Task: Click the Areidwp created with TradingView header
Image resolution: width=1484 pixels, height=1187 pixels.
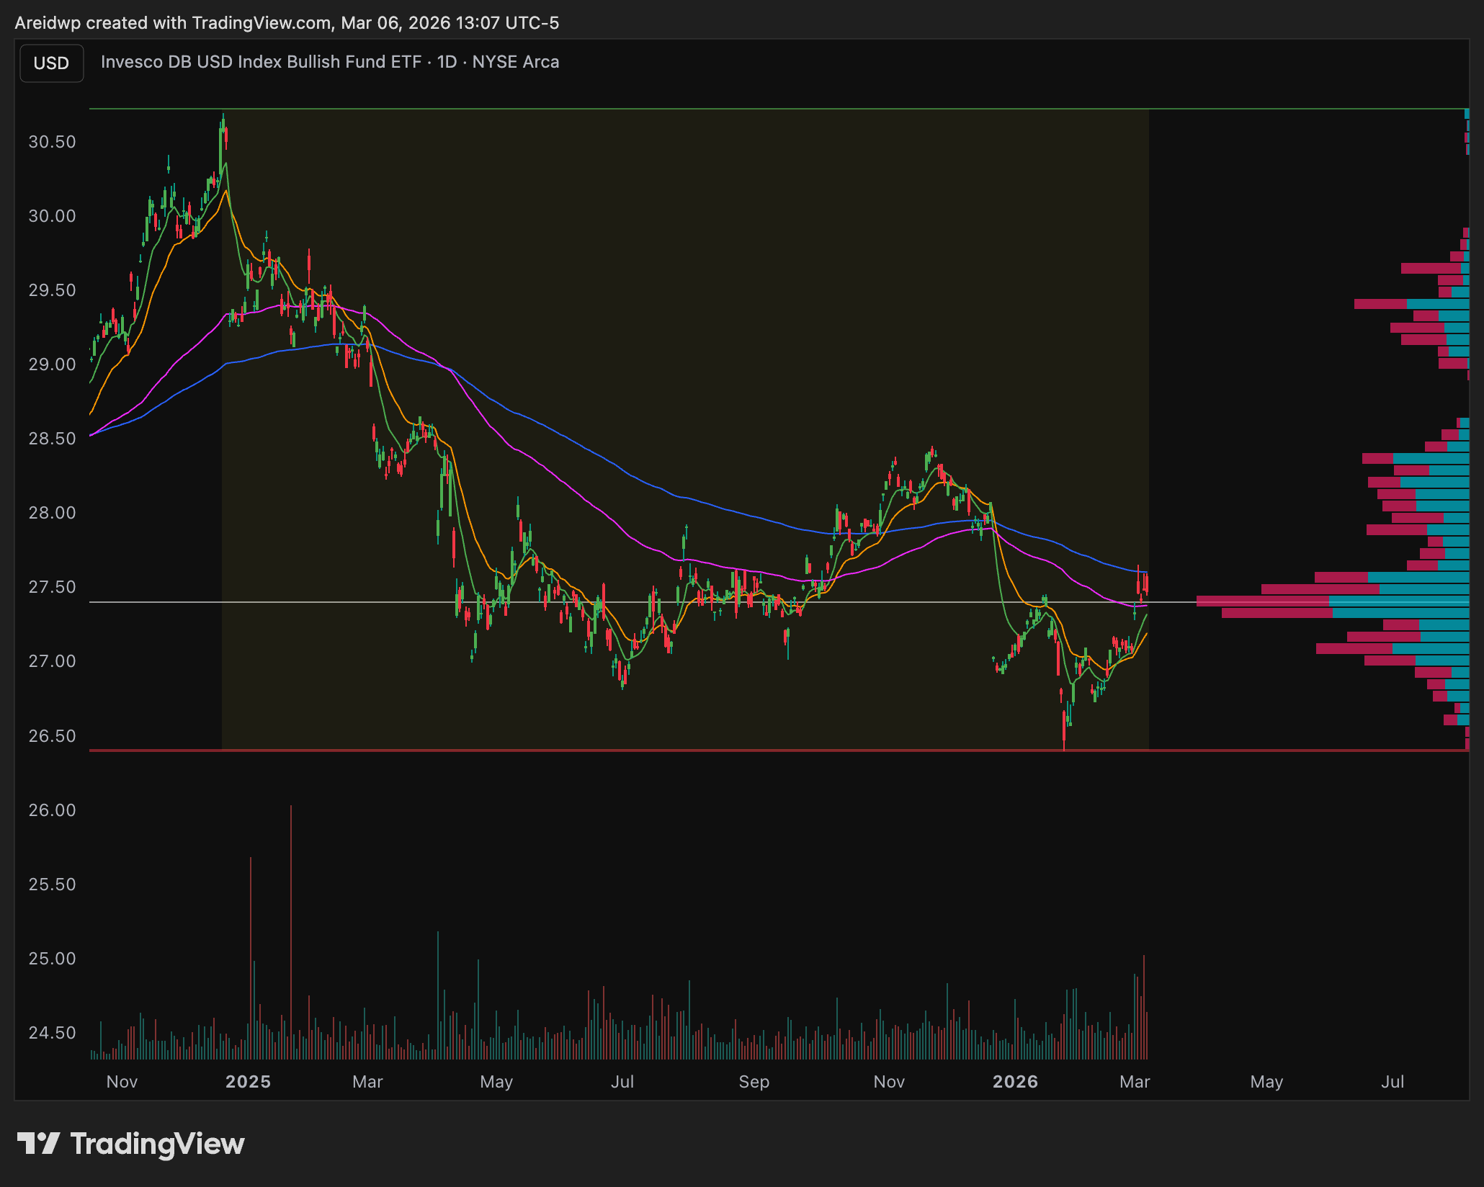Action: pos(287,23)
